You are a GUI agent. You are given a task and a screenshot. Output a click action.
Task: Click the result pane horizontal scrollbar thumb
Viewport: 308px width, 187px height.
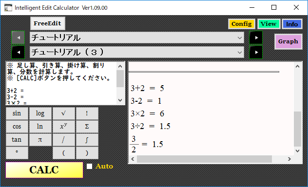click(x=204, y=159)
